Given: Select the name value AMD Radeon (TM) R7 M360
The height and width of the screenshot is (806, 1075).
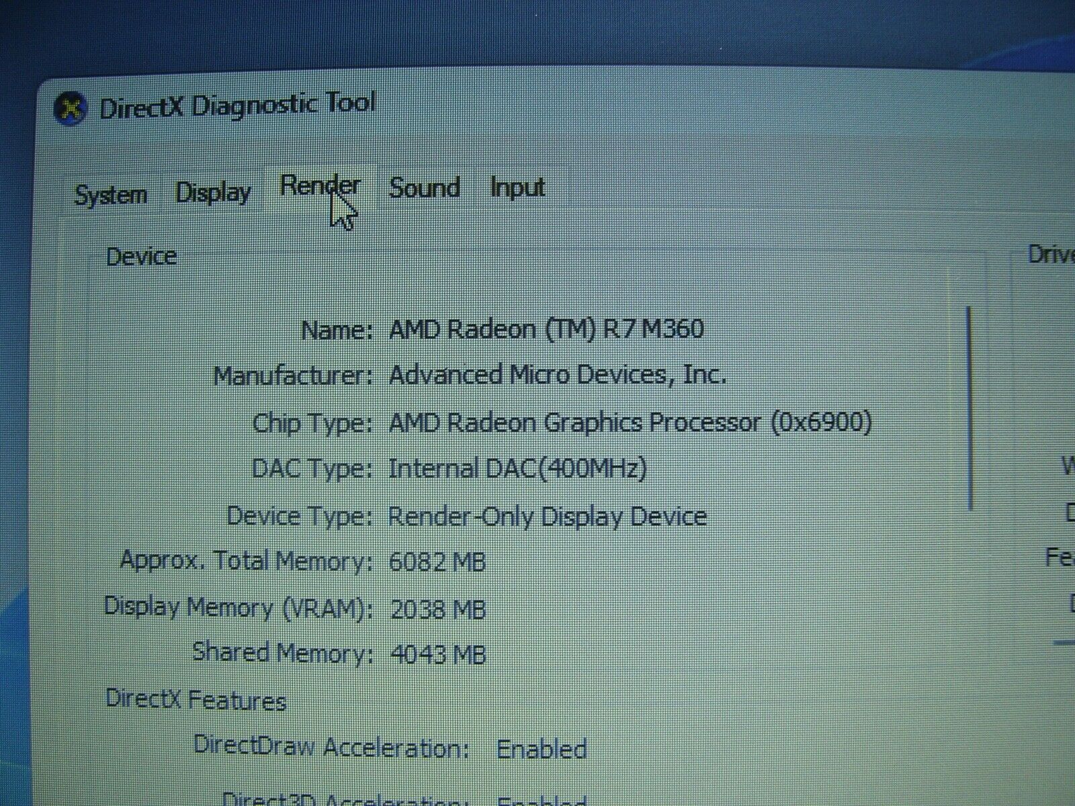Looking at the screenshot, I should click(x=546, y=328).
